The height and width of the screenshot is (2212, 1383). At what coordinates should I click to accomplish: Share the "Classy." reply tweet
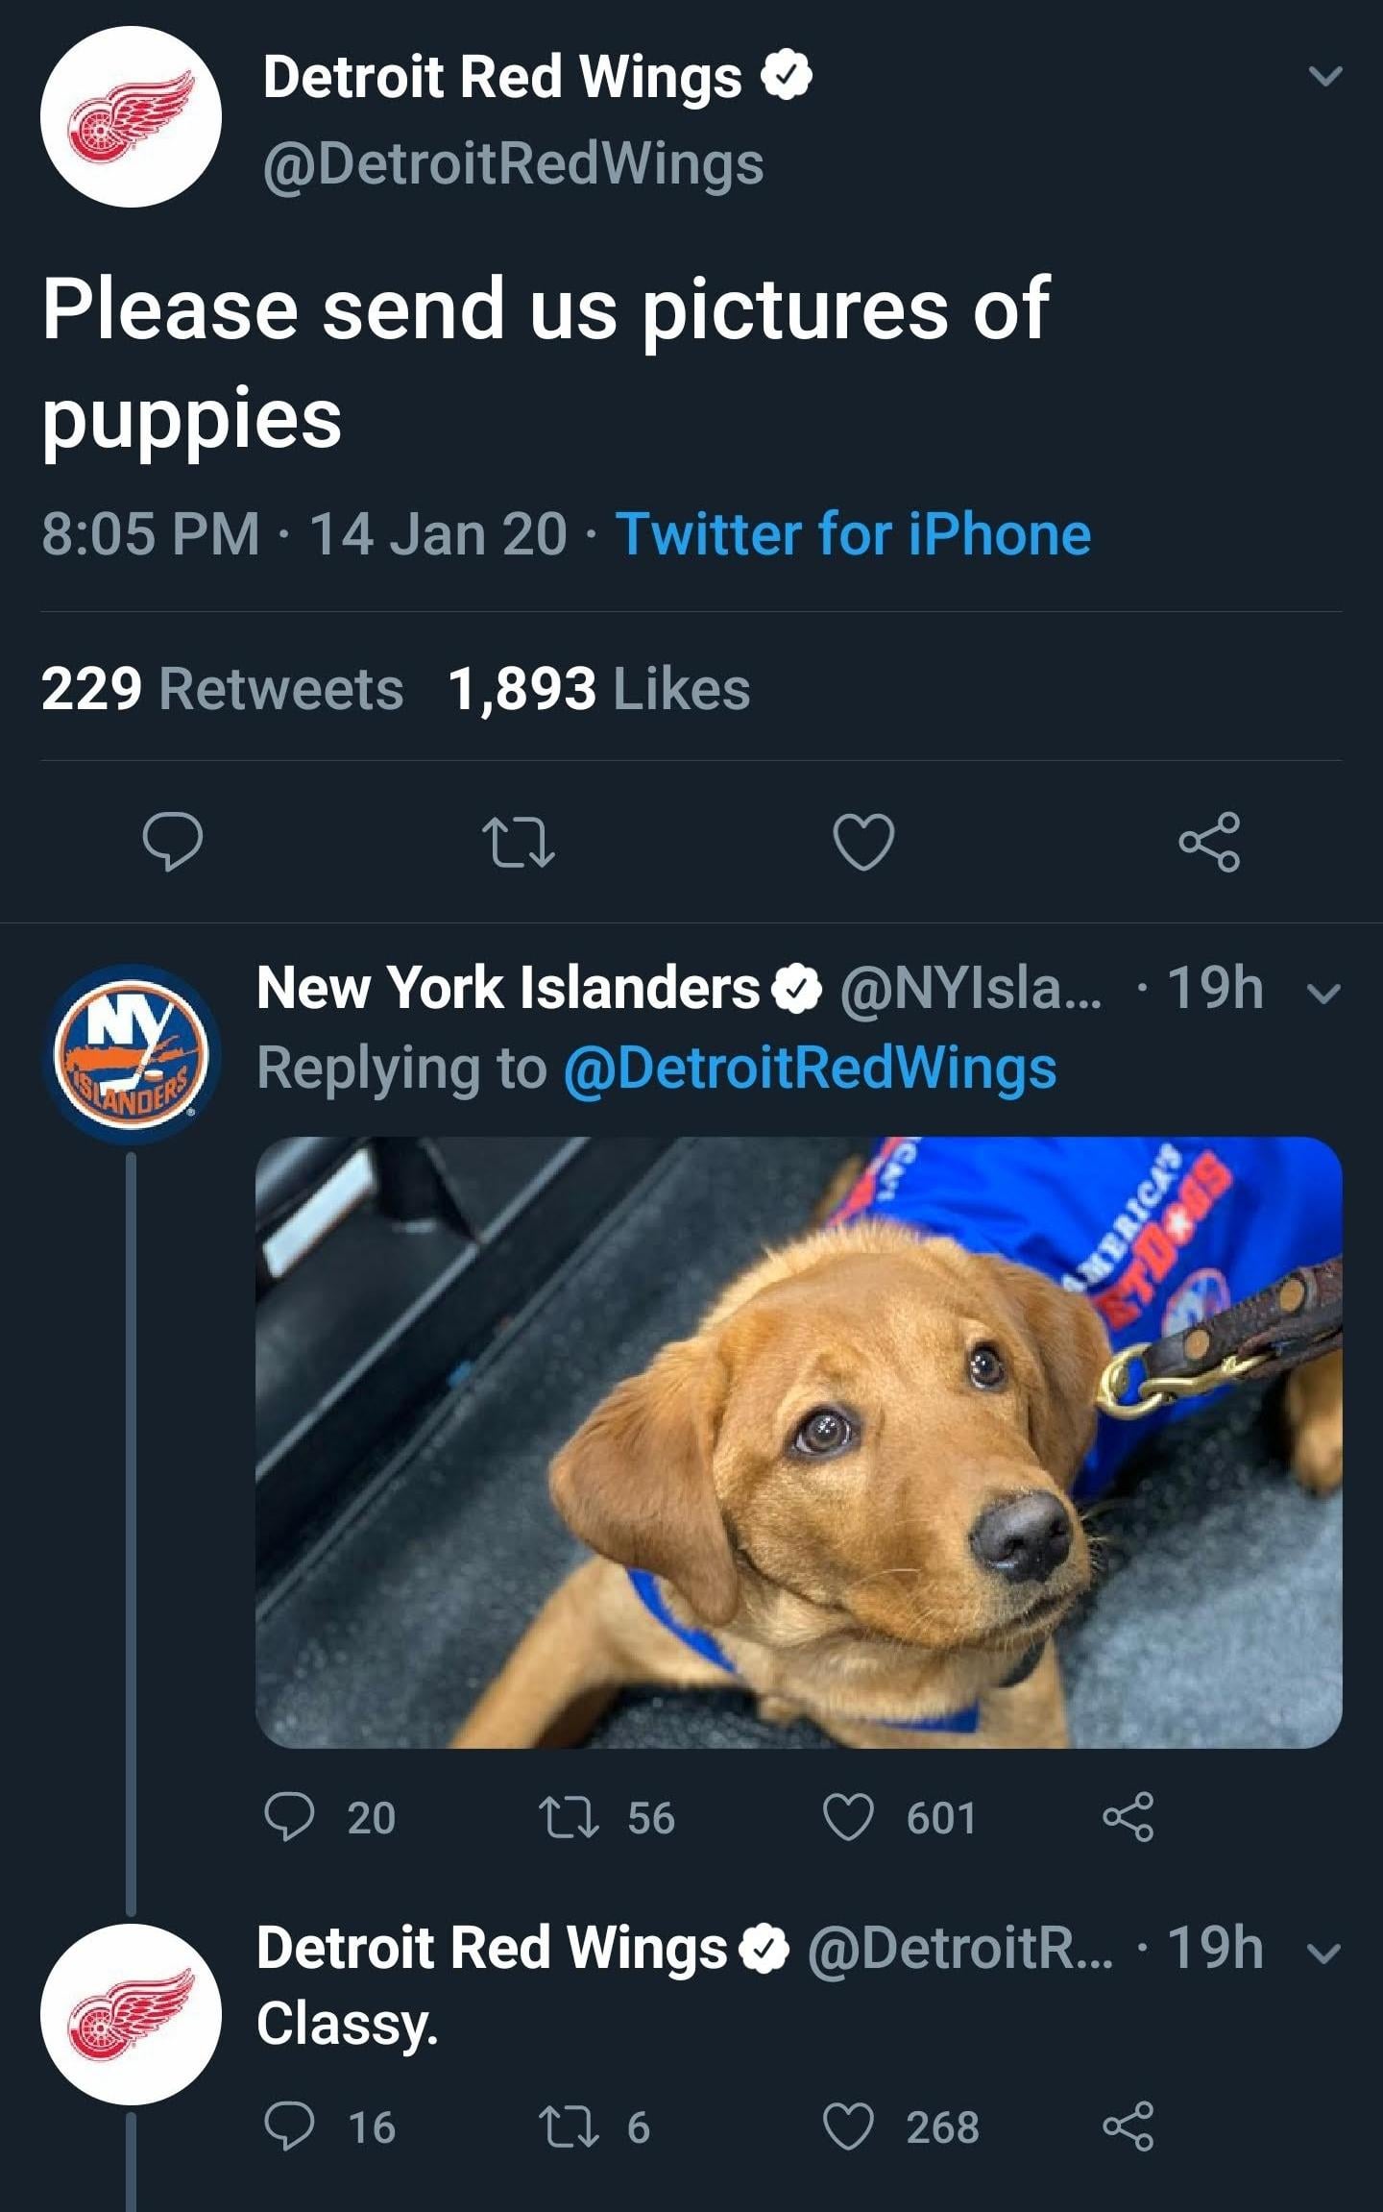1128,2126
